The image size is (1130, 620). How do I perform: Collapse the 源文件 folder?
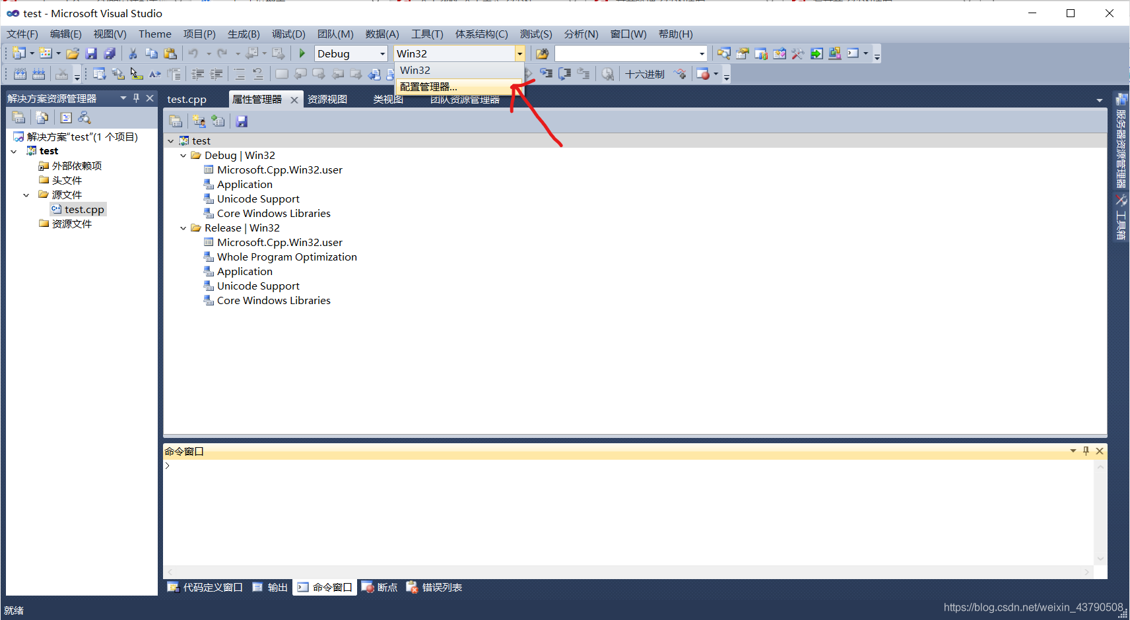26,195
